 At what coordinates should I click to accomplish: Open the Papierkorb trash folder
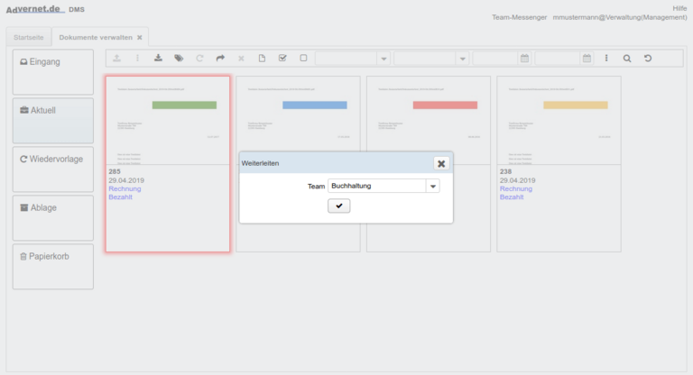(53, 266)
